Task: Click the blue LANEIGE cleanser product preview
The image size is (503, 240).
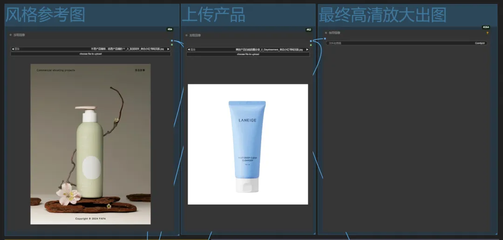Action: [248, 144]
